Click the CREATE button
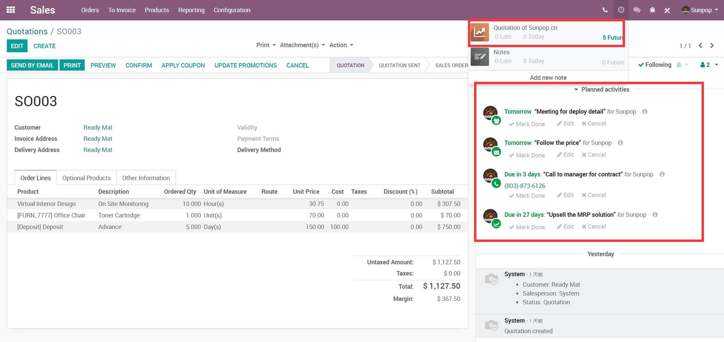Screen dimensions: 724x342 (44, 46)
